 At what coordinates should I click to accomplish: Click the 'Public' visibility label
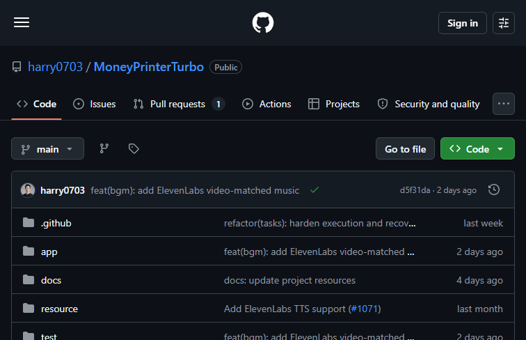tap(225, 67)
